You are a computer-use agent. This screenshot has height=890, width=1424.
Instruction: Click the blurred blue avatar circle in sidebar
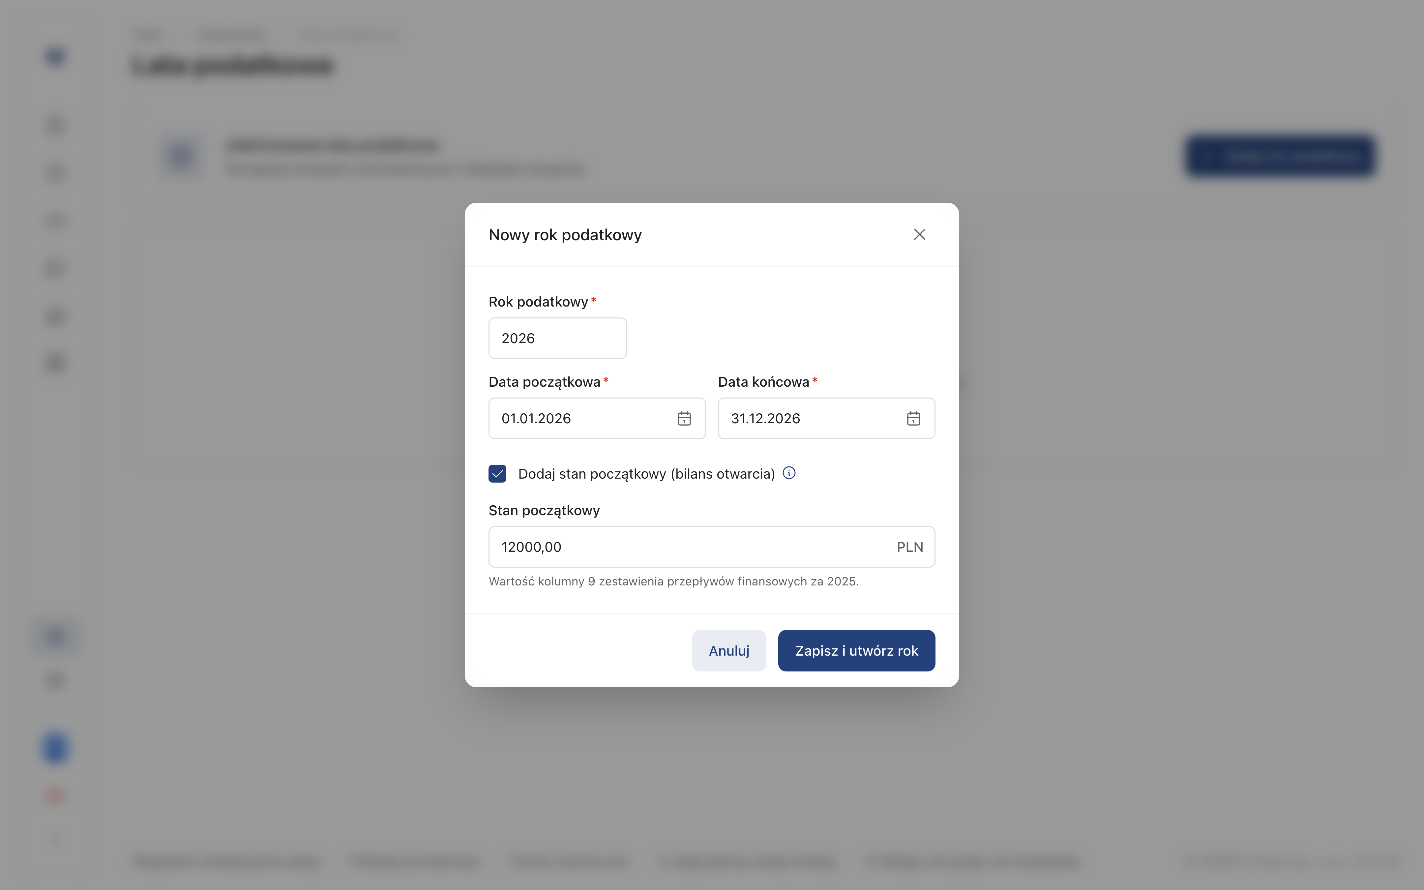click(55, 748)
